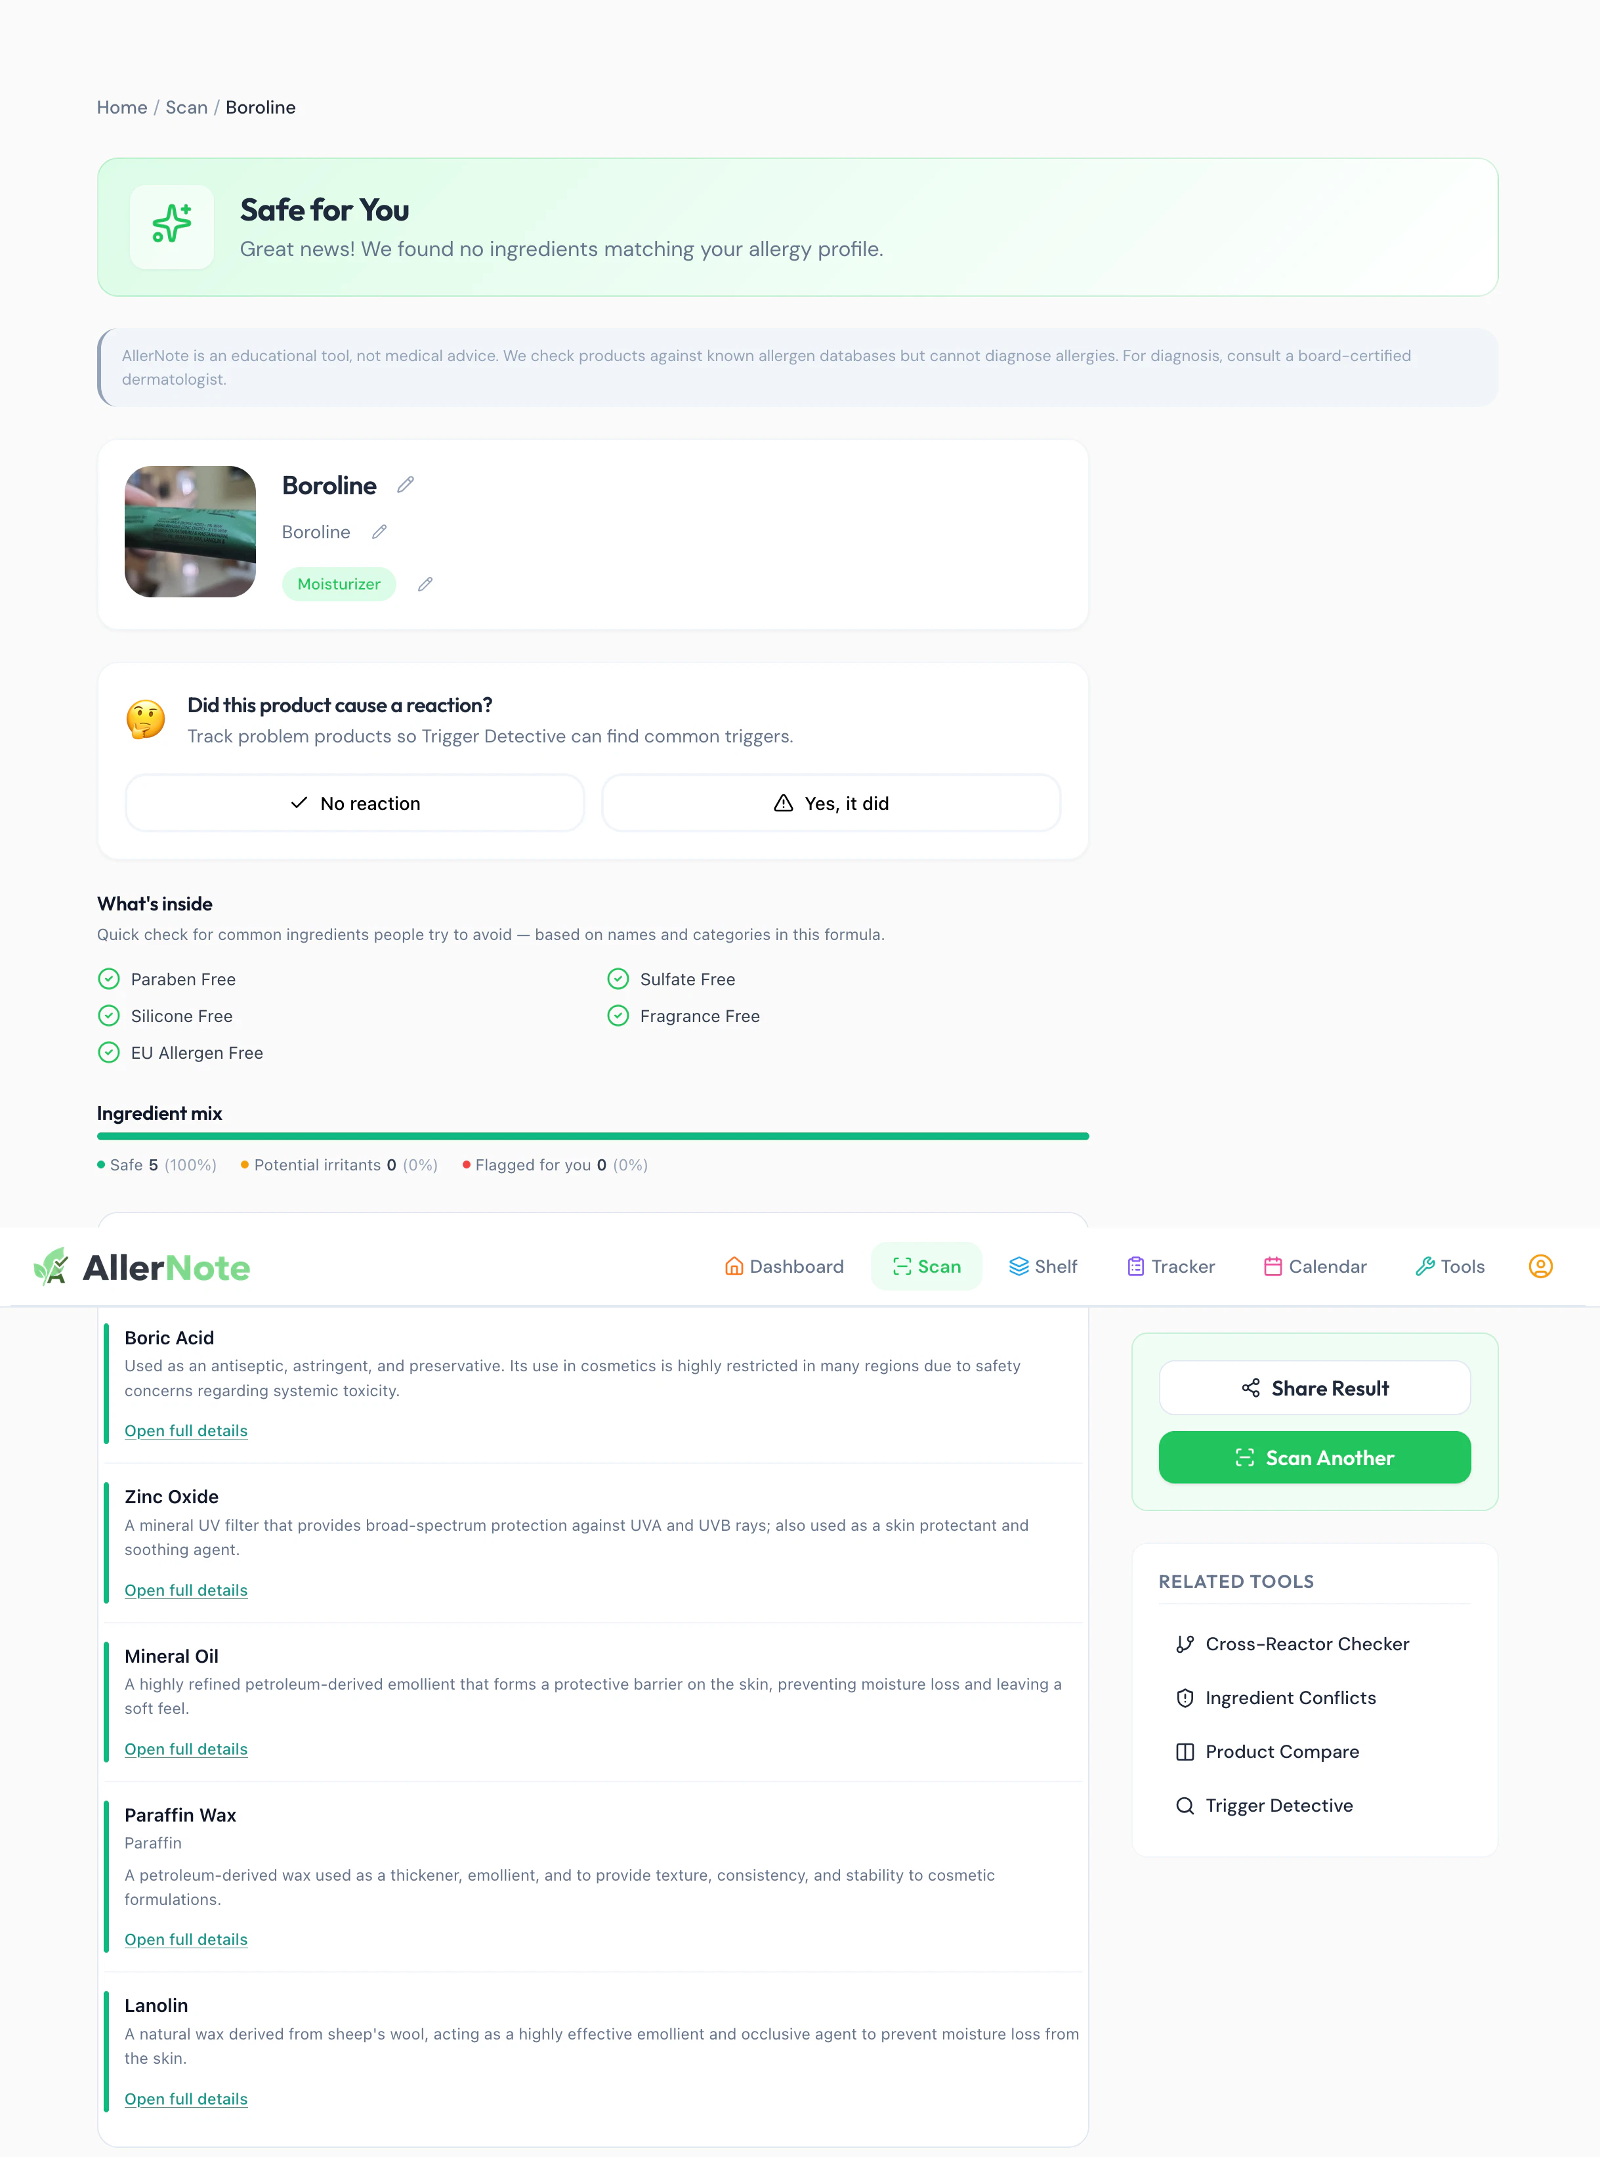Open full details for Lanolin
Image resolution: width=1600 pixels, height=2157 pixels.
click(186, 2099)
